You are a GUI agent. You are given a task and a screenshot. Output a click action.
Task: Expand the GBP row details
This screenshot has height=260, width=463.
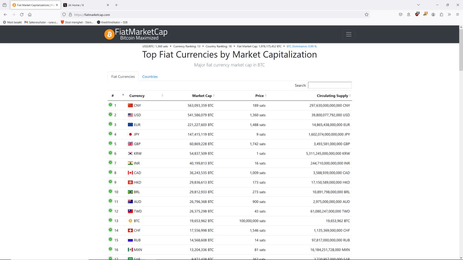coord(110,143)
